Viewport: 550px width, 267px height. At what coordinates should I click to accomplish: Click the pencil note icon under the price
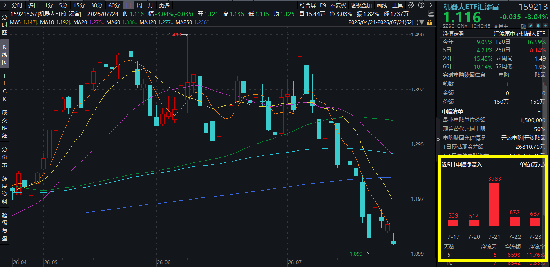coord(531,26)
